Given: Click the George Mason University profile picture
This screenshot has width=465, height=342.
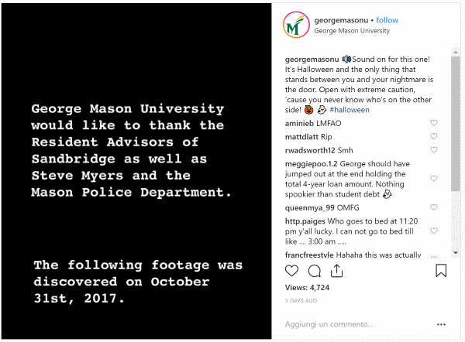Looking at the screenshot, I should pos(296,25).
